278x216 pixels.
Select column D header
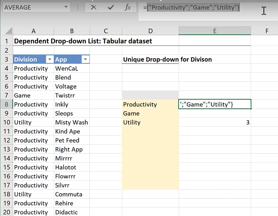pyautogui.click(x=150, y=31)
